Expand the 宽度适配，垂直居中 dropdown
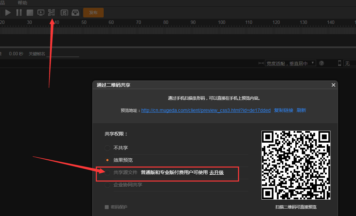The width and height of the screenshot is (356, 216). (291, 63)
